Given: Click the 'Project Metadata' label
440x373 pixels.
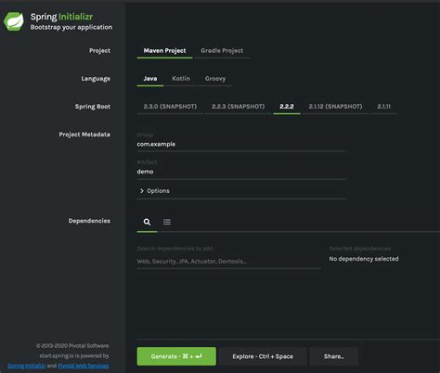Looking at the screenshot, I should (84, 135).
